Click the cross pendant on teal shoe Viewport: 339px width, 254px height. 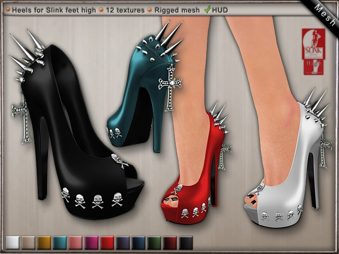pyautogui.click(x=170, y=88)
